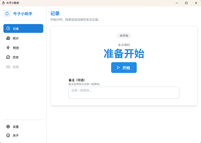Maximize the 牛子小助手 window
This screenshot has height=143, width=201.
click(186, 3)
